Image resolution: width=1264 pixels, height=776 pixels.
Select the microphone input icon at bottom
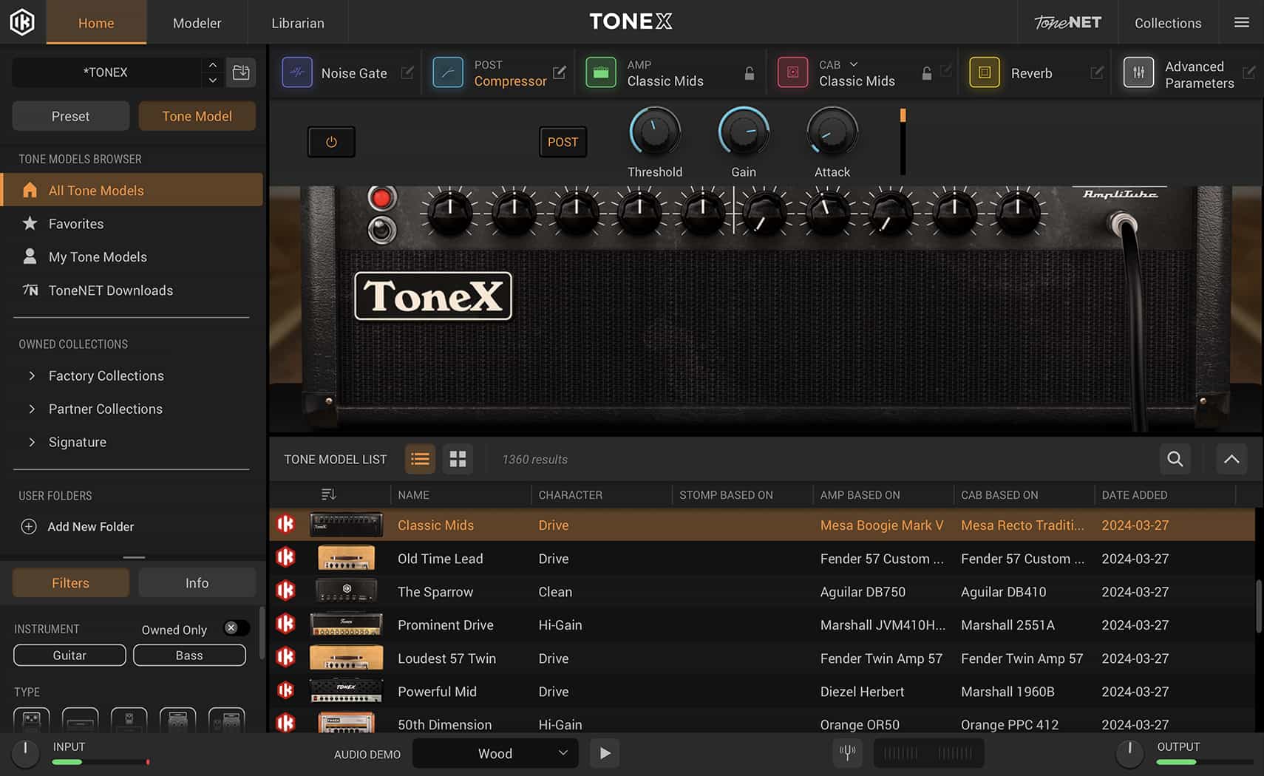pos(847,753)
